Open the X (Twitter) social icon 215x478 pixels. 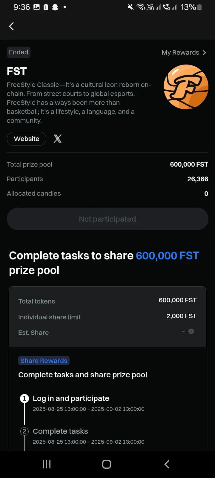click(x=58, y=139)
